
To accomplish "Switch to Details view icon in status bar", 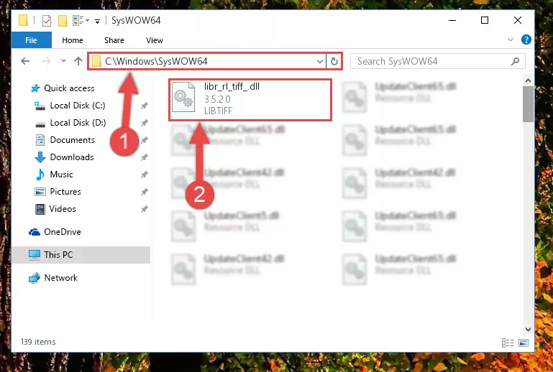I will click(508, 343).
